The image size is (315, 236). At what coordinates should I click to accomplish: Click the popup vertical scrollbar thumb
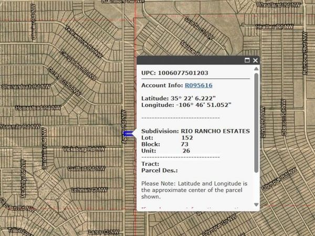256,123
